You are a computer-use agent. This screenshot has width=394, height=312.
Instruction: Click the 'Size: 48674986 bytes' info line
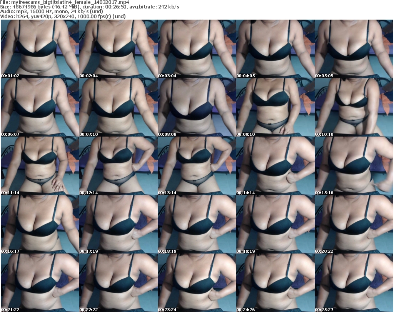(90, 7)
